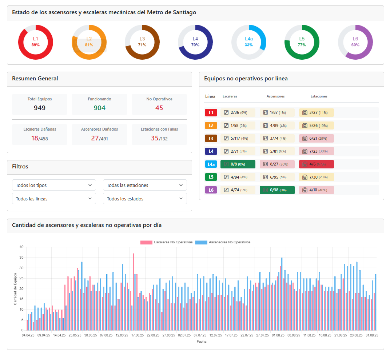Click the station train icon in the L4a row
Image resolution: width=390 pixels, height=355 pixels.
[305, 164]
